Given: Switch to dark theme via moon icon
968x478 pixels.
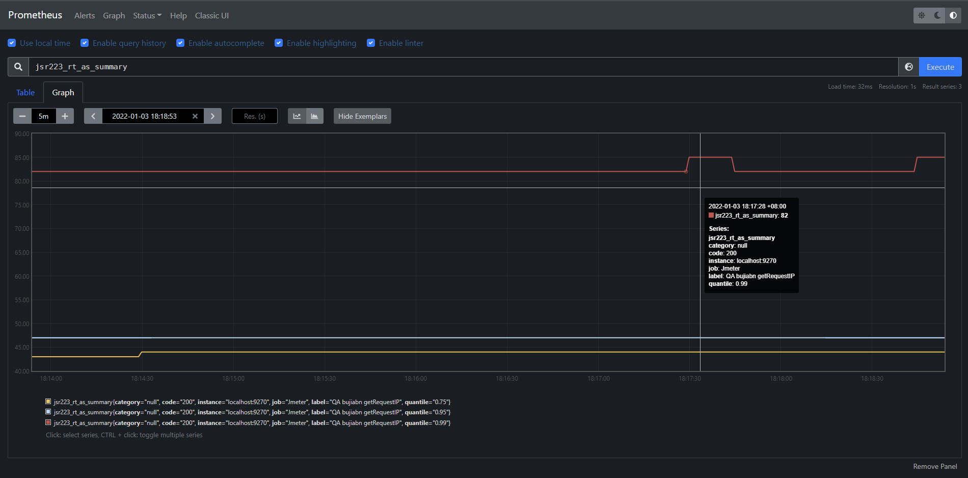Looking at the screenshot, I should [937, 15].
